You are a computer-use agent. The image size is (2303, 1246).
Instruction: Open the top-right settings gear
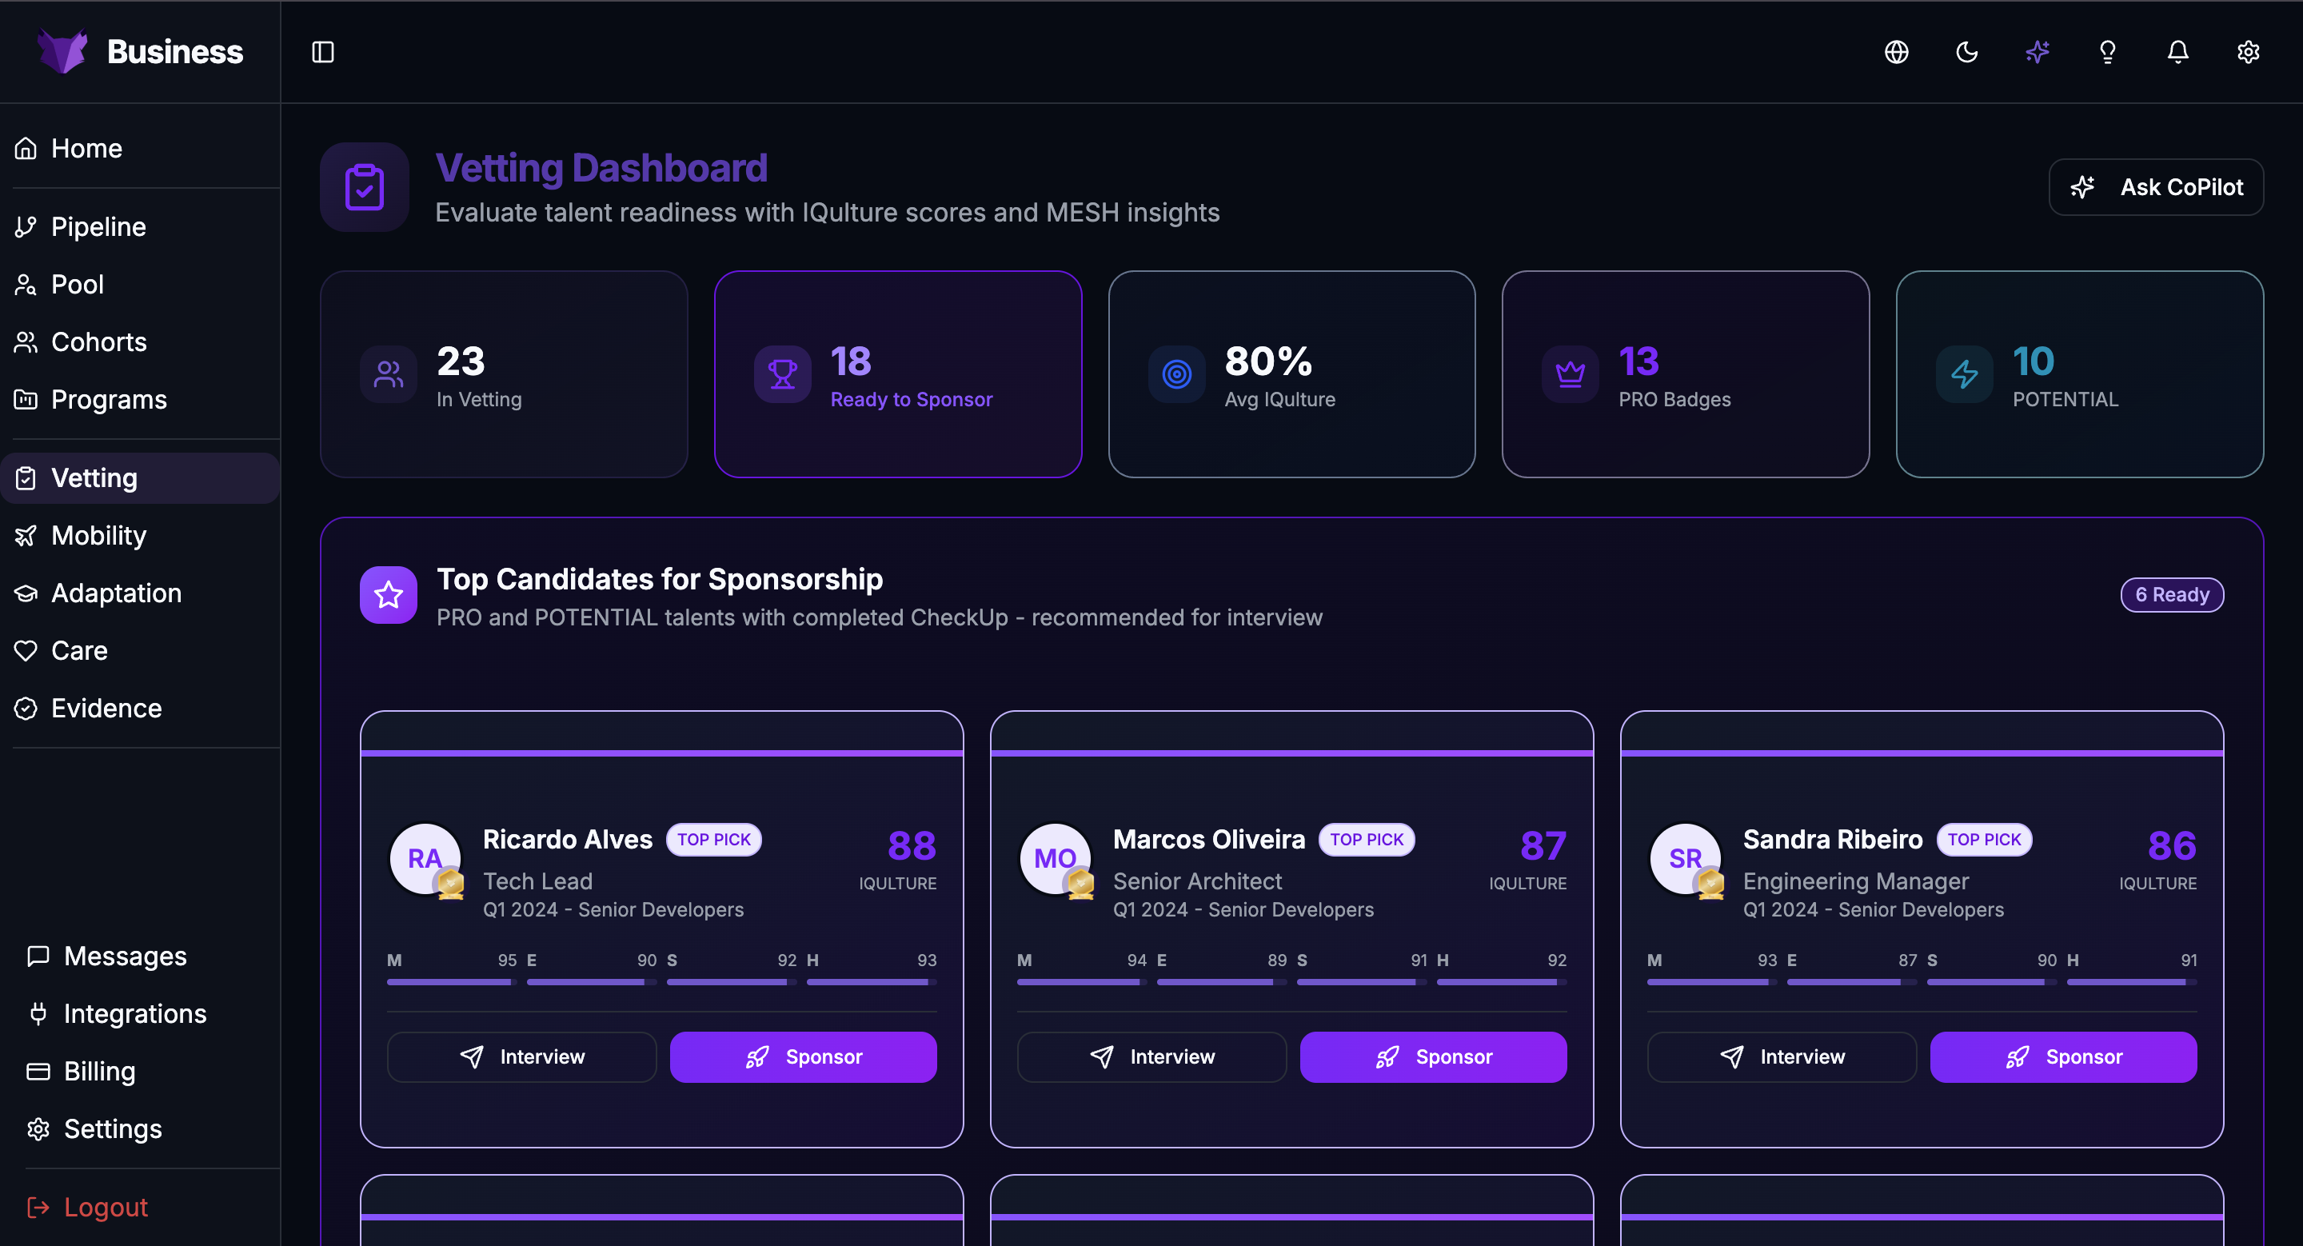click(x=2248, y=52)
